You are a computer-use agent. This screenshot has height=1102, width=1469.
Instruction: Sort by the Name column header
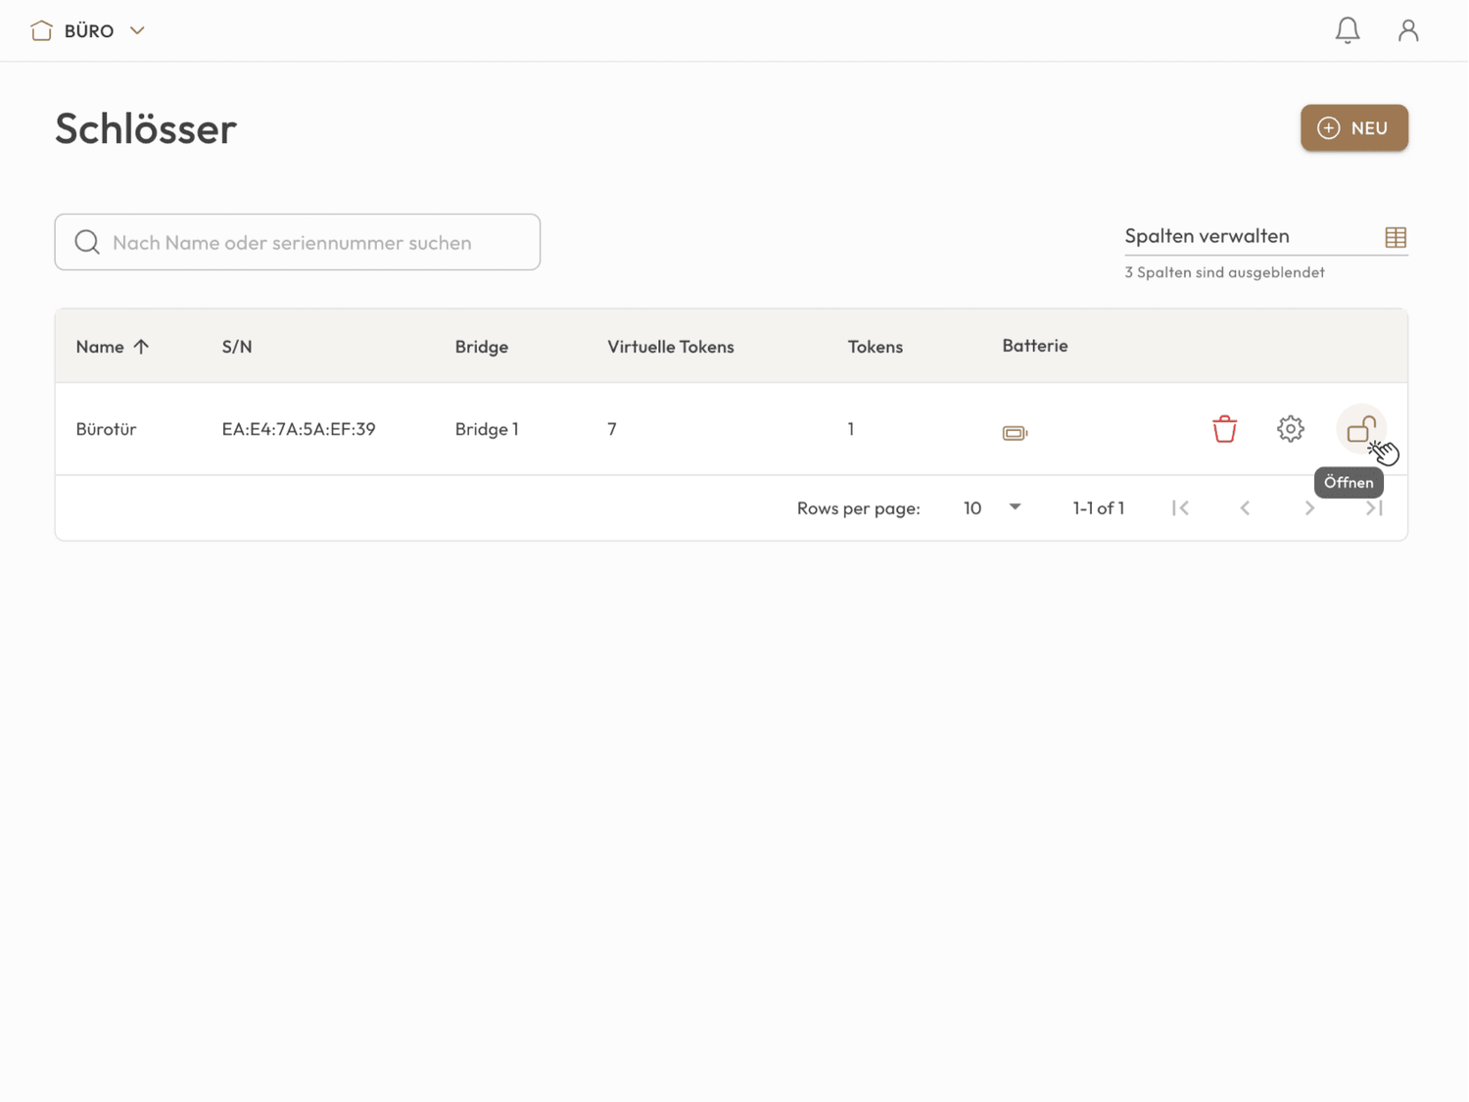click(x=101, y=347)
